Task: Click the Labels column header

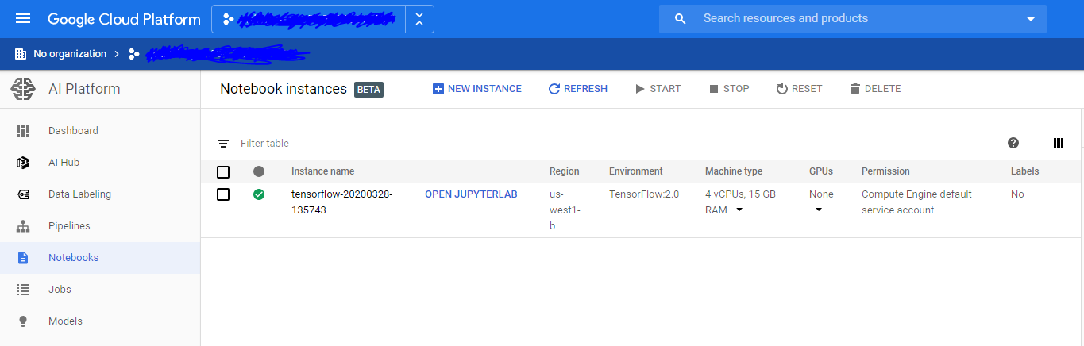Action: [x=1024, y=171]
